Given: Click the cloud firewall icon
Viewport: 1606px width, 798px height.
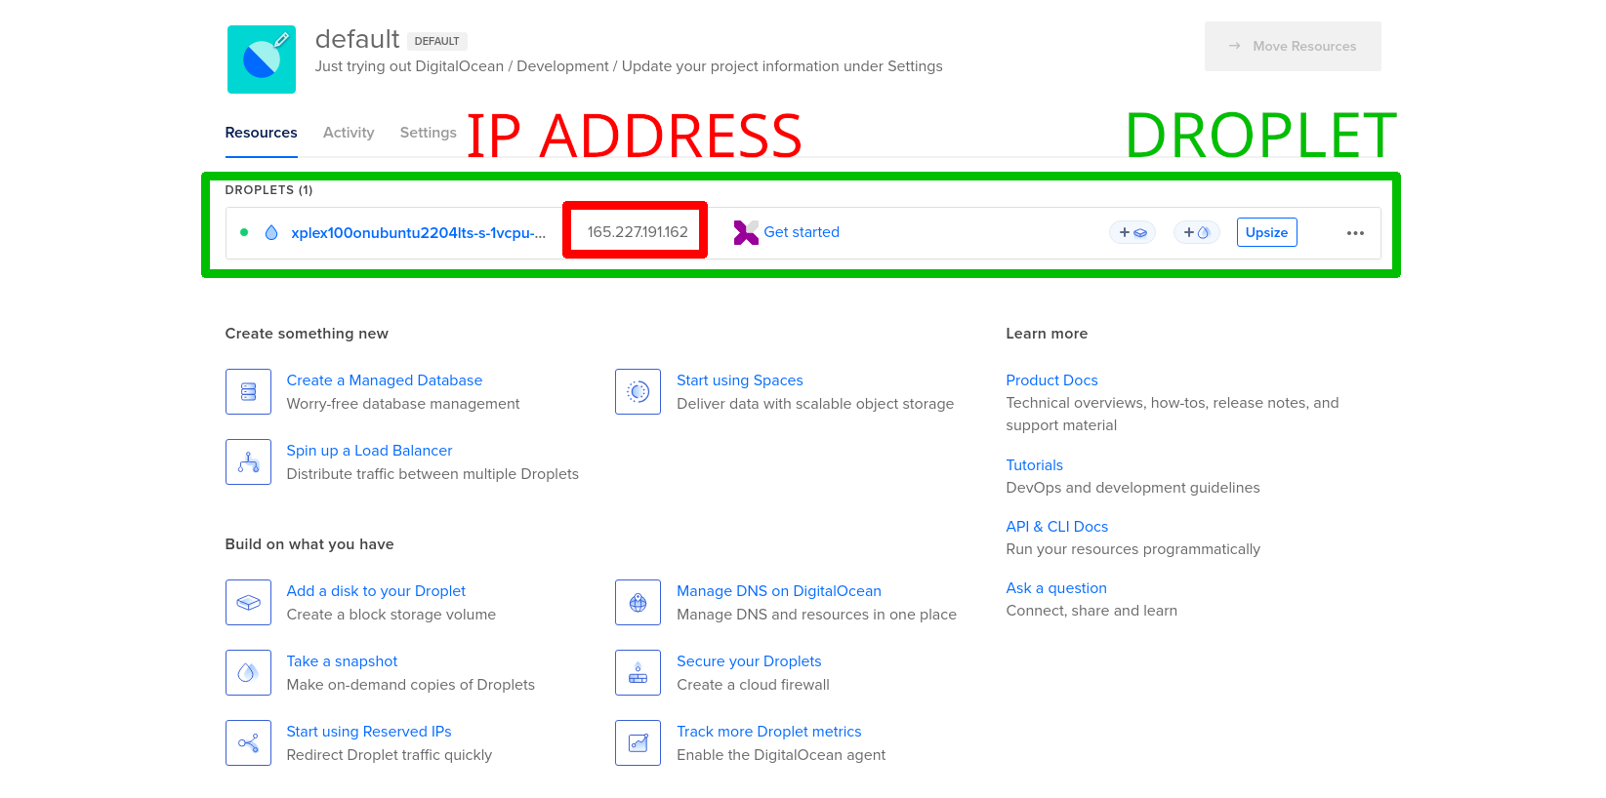Looking at the screenshot, I should (638, 672).
